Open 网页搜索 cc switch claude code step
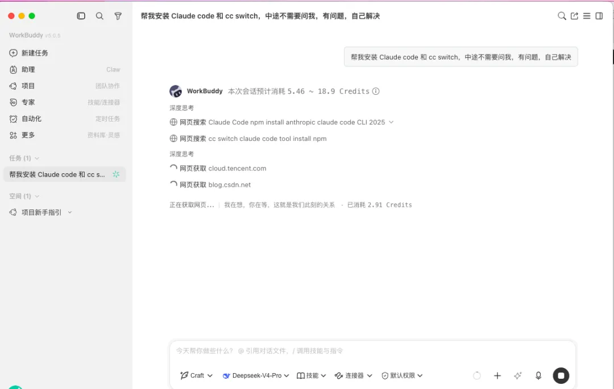 [248, 139]
